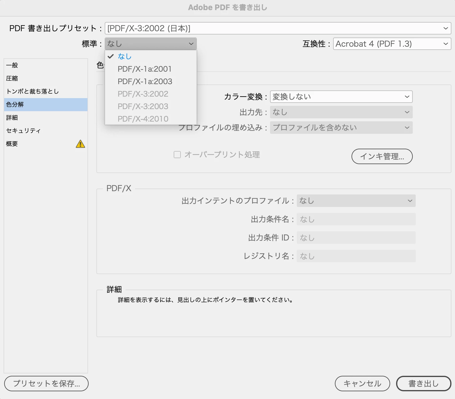This screenshot has height=399, width=455.
Task: Choose PDF/X-3:2003 from the list
Action: click(x=151, y=106)
